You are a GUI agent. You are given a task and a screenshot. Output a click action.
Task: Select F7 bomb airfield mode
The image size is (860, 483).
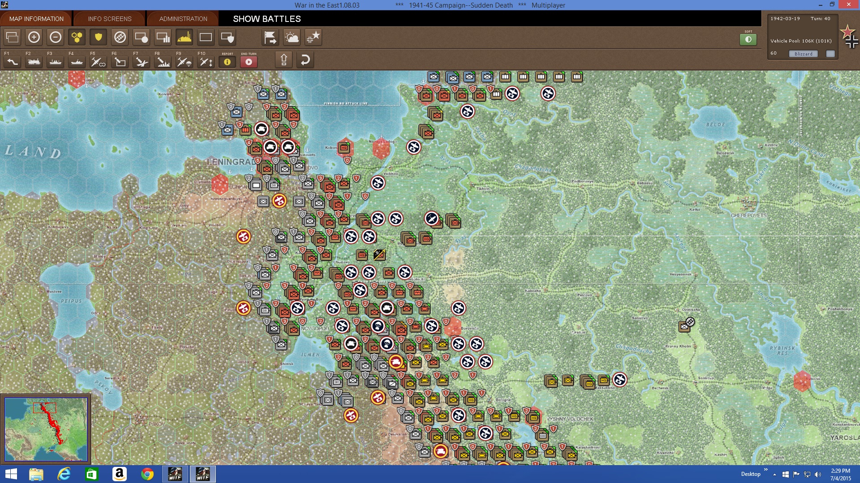point(141,62)
